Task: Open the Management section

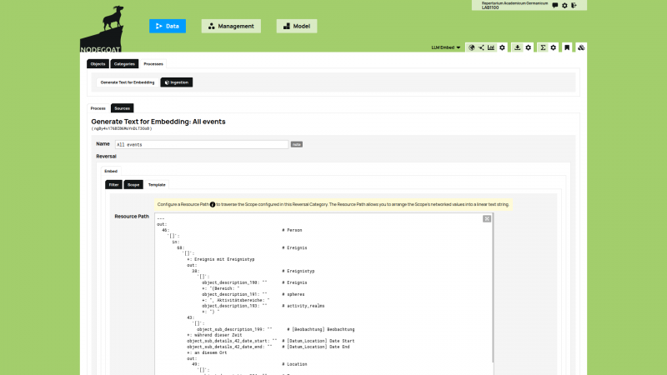Action: (231, 26)
